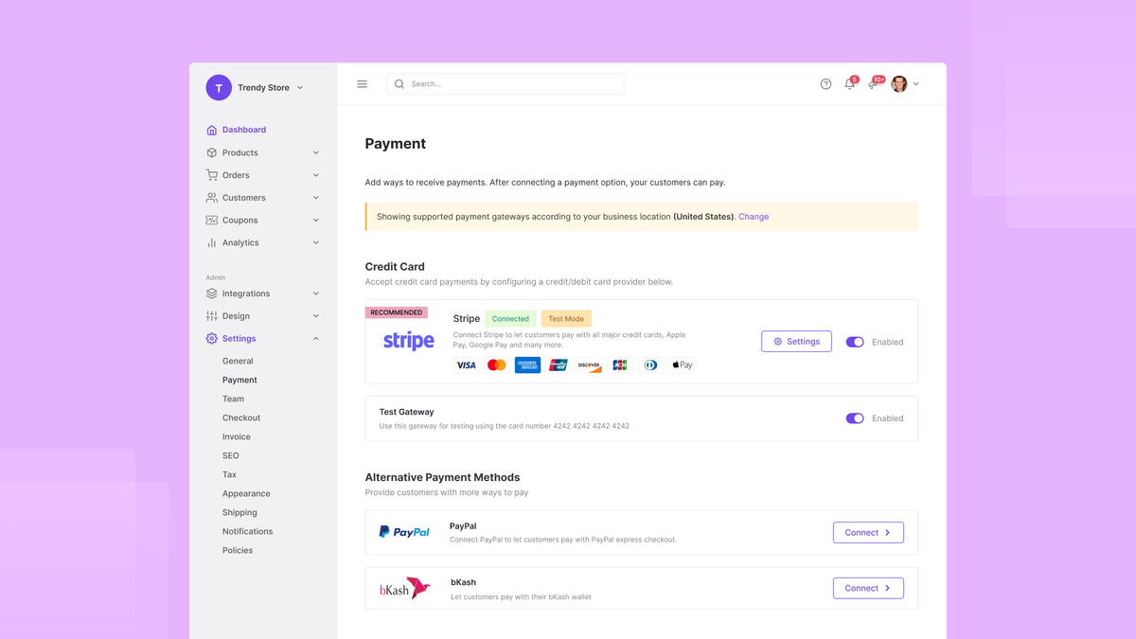Go to the Checkout settings page
The height and width of the screenshot is (639, 1136).
point(241,417)
